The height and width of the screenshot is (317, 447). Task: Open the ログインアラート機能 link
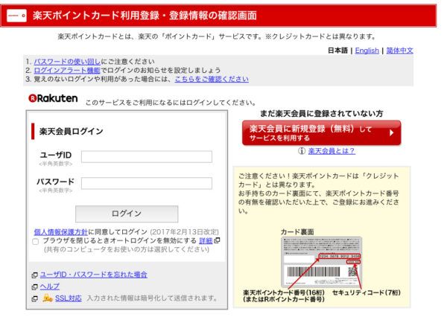[x=67, y=70]
